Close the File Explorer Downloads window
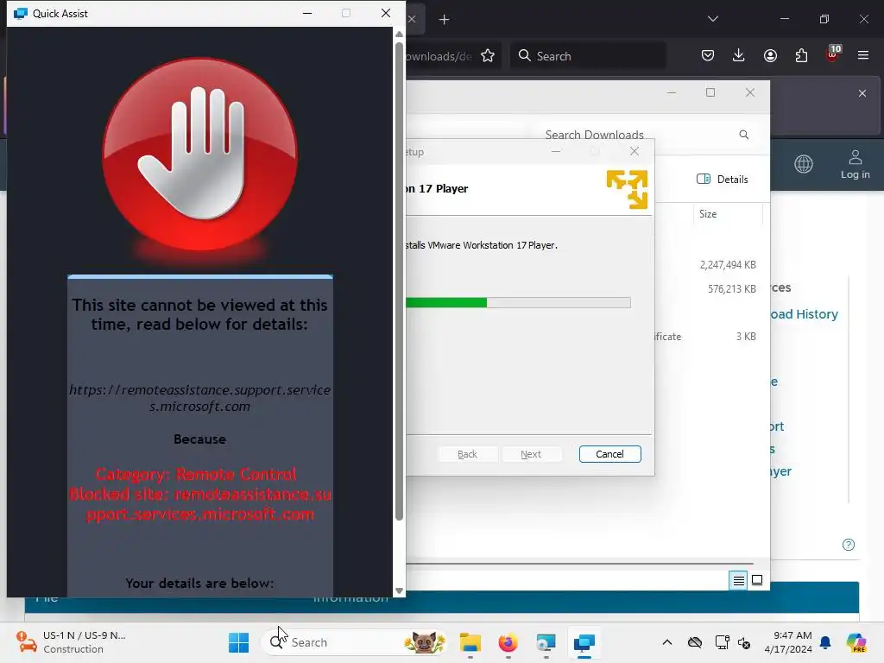 750,92
